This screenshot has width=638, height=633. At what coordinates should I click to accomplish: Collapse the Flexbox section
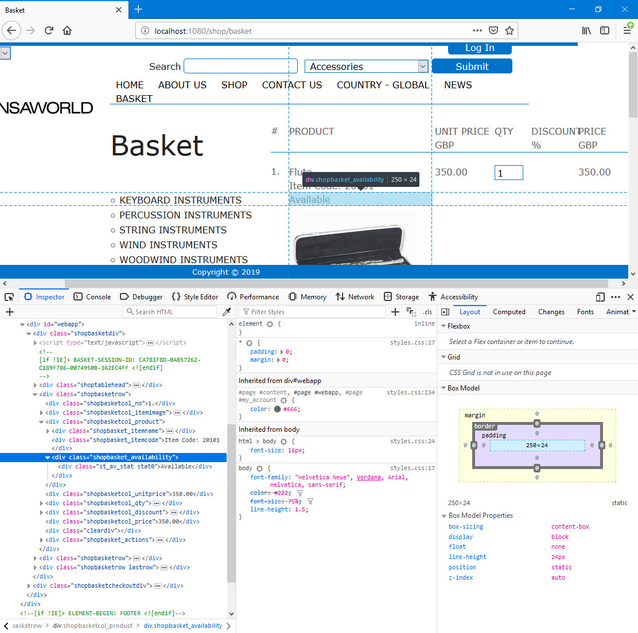point(444,326)
